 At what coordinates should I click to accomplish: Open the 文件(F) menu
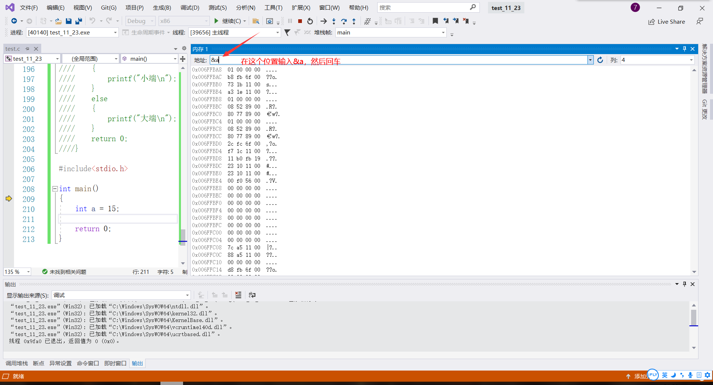(29, 8)
